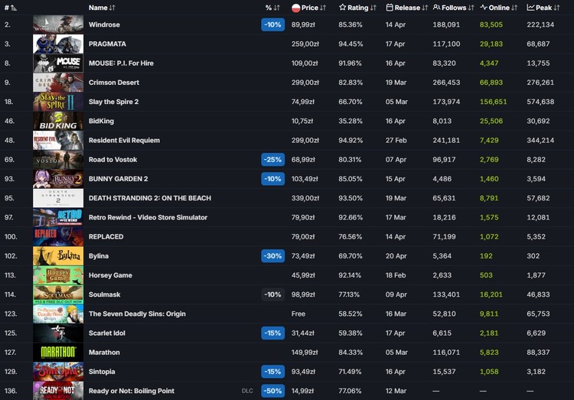
Task: Click the DLC tag on Ready or Not
Action: pos(246,391)
